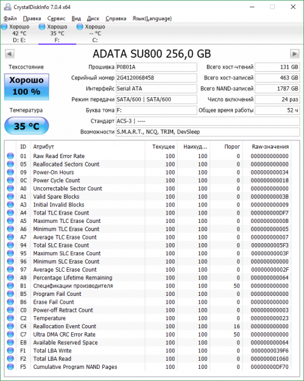Click status orb for Ultra DMA CRC Error Rate
Viewport: 304px width, 381px height.
click(x=10, y=335)
